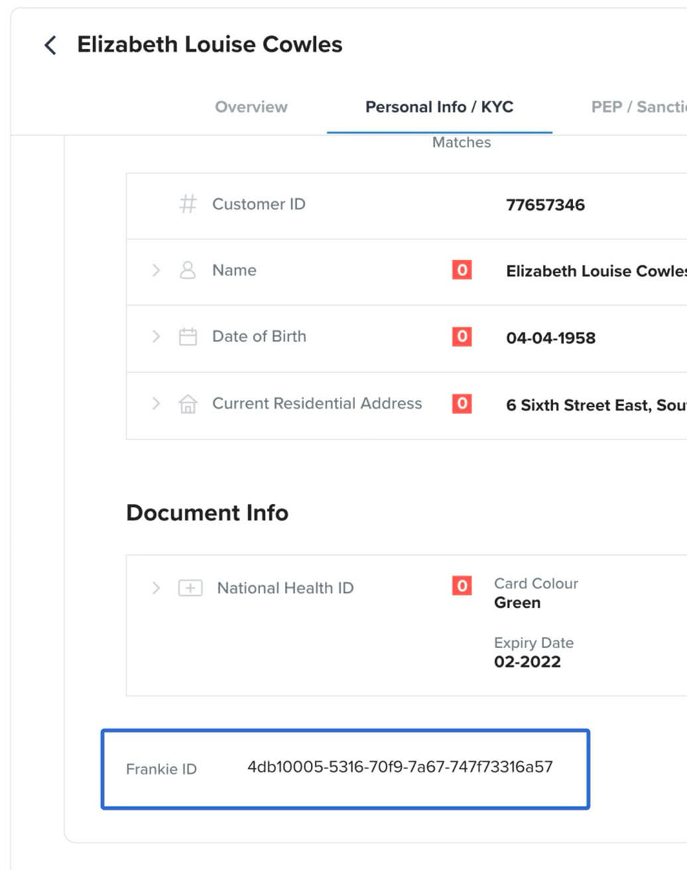Click the Customer ID number 77657346
687x870 pixels.
click(545, 205)
